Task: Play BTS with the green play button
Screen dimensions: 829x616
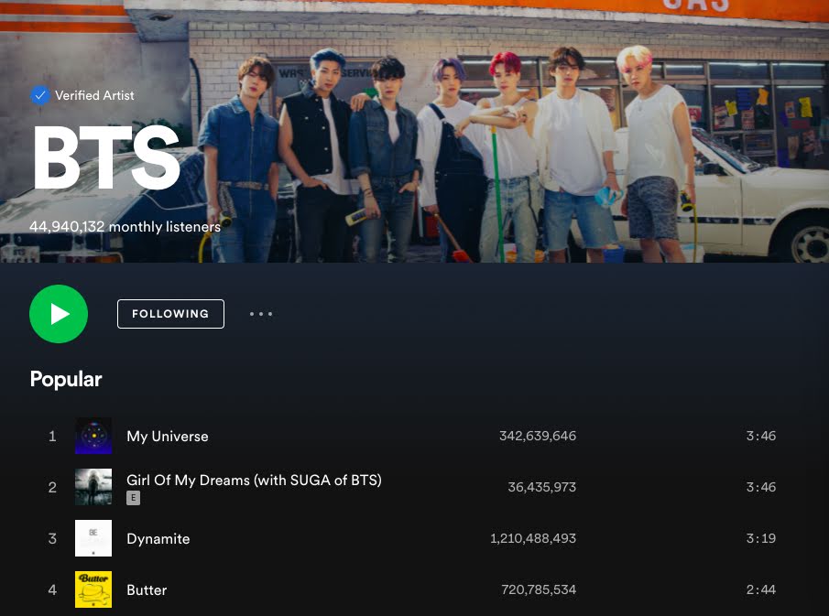Action: 59,314
